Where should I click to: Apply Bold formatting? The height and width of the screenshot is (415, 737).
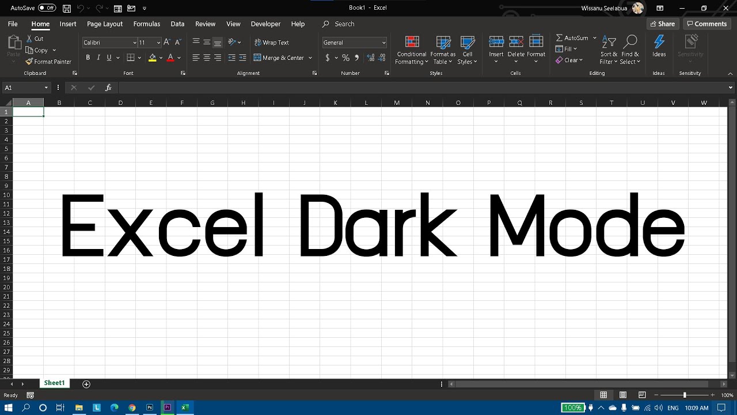click(88, 58)
